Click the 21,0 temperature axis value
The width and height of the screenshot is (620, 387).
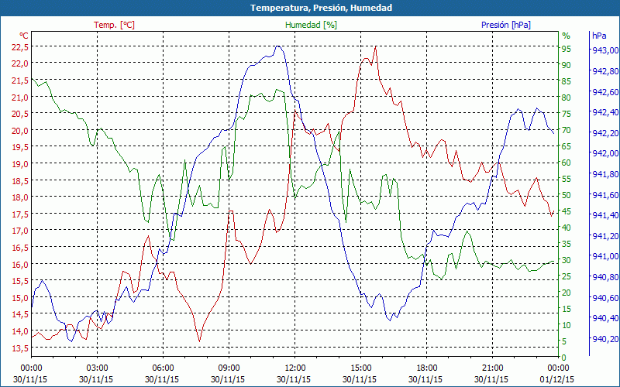pos(20,98)
